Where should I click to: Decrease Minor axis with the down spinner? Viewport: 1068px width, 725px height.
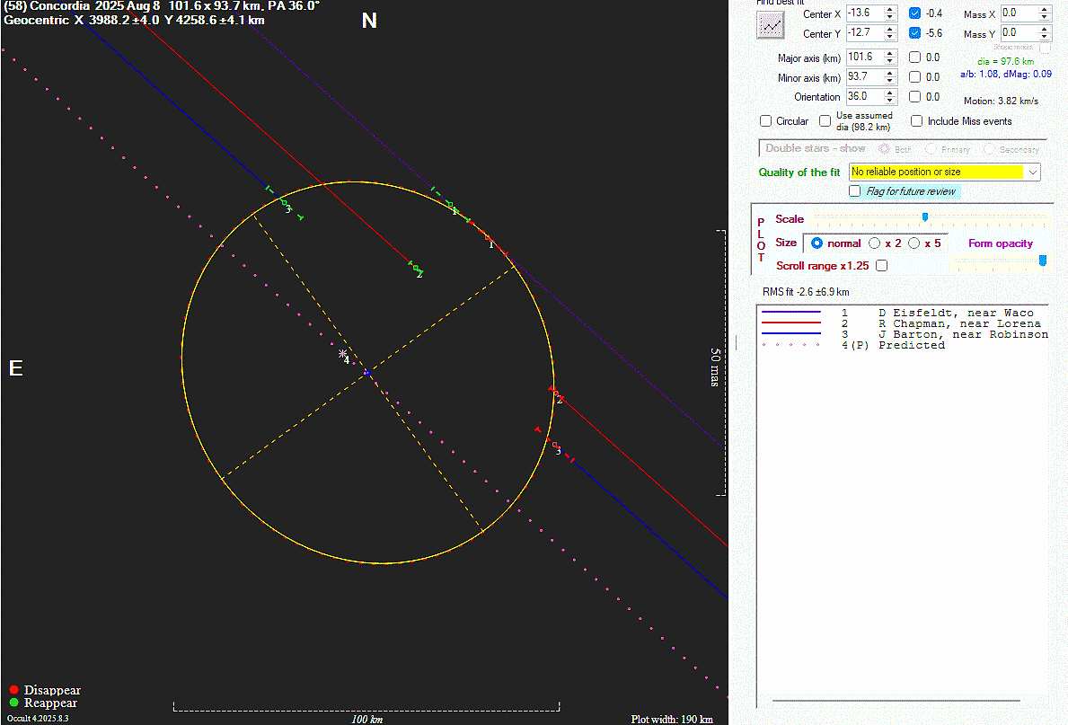point(890,81)
